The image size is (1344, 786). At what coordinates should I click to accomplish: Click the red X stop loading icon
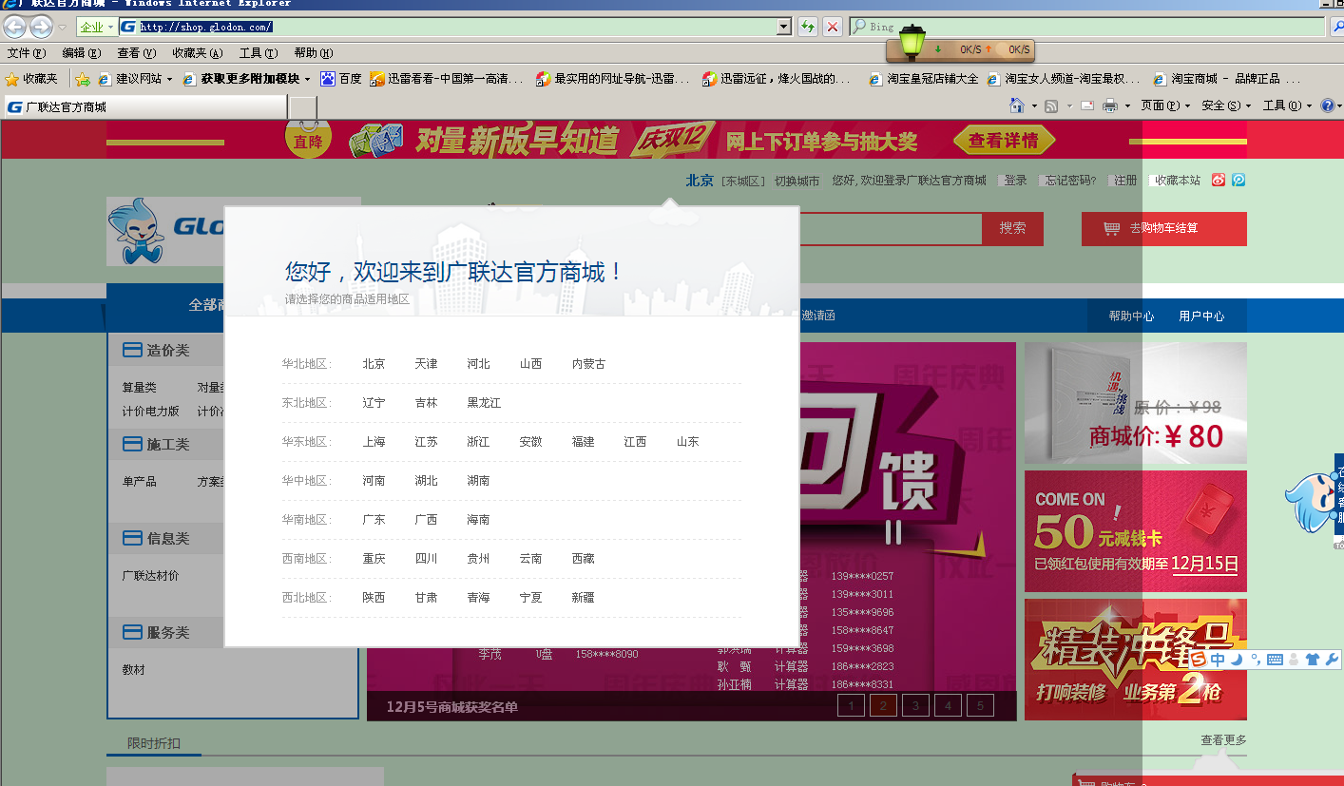833,27
